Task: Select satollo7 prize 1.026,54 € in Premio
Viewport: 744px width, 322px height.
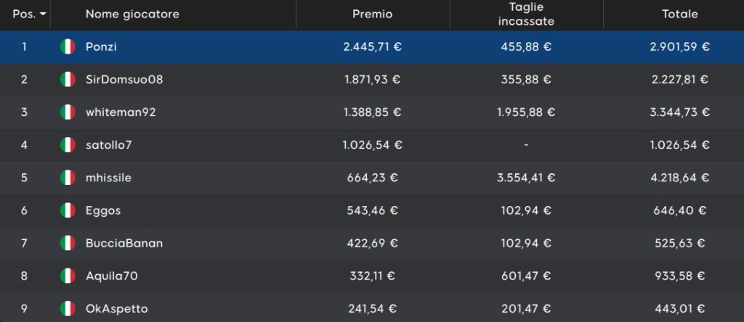Action: pos(373,145)
